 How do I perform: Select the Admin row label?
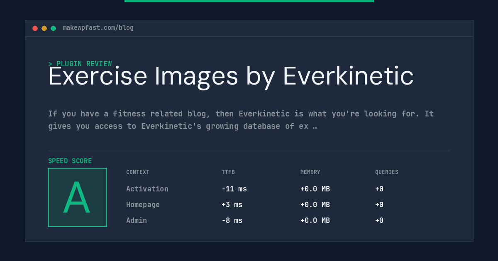coord(137,220)
